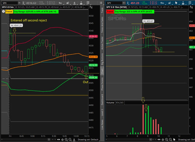Edit the SPY symbol input field
The height and width of the screenshot is (142, 195).
pyautogui.click(x=114, y=3)
